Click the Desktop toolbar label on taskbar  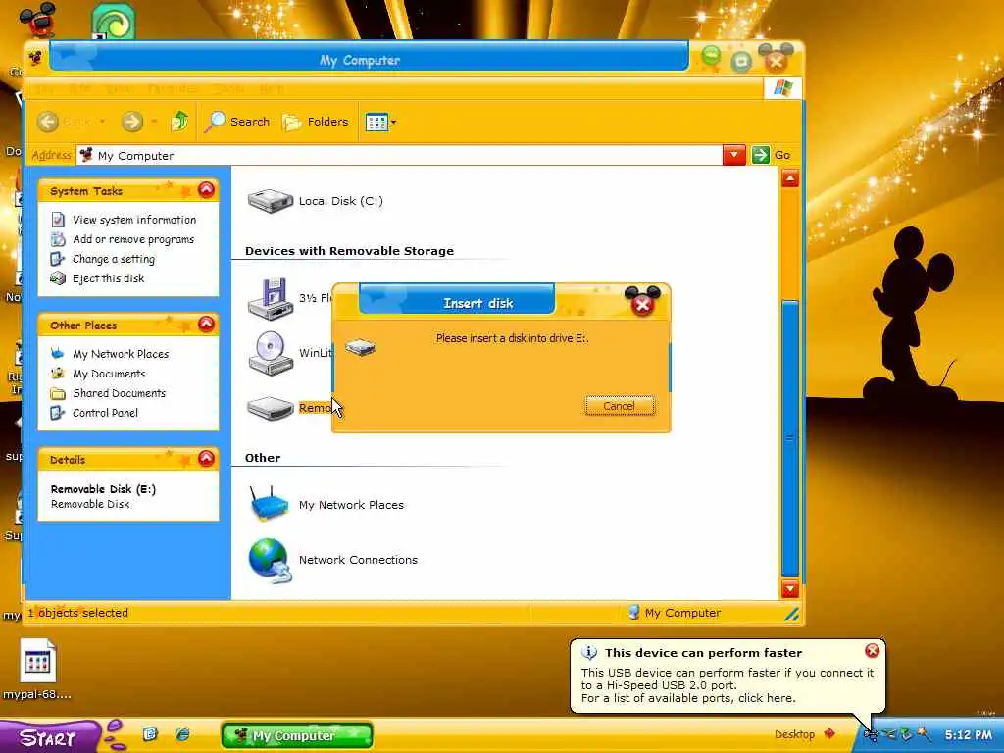point(794,734)
